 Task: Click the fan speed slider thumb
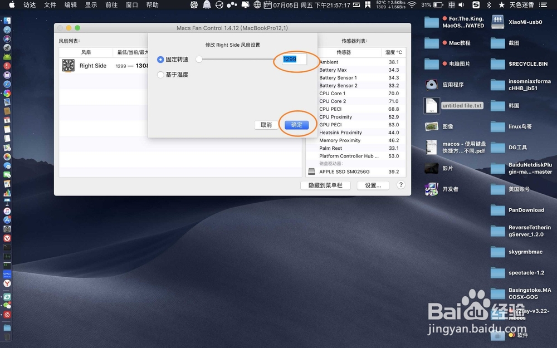coord(199,60)
